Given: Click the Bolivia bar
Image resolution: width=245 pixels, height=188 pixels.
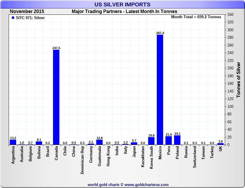Looking at the screenshot, I should (x=39, y=143).
